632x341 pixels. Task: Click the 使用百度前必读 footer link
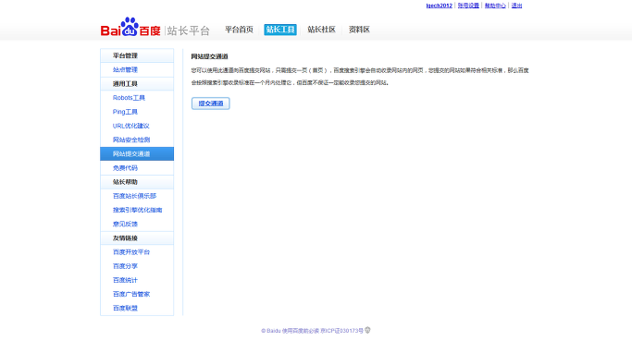[x=301, y=331]
